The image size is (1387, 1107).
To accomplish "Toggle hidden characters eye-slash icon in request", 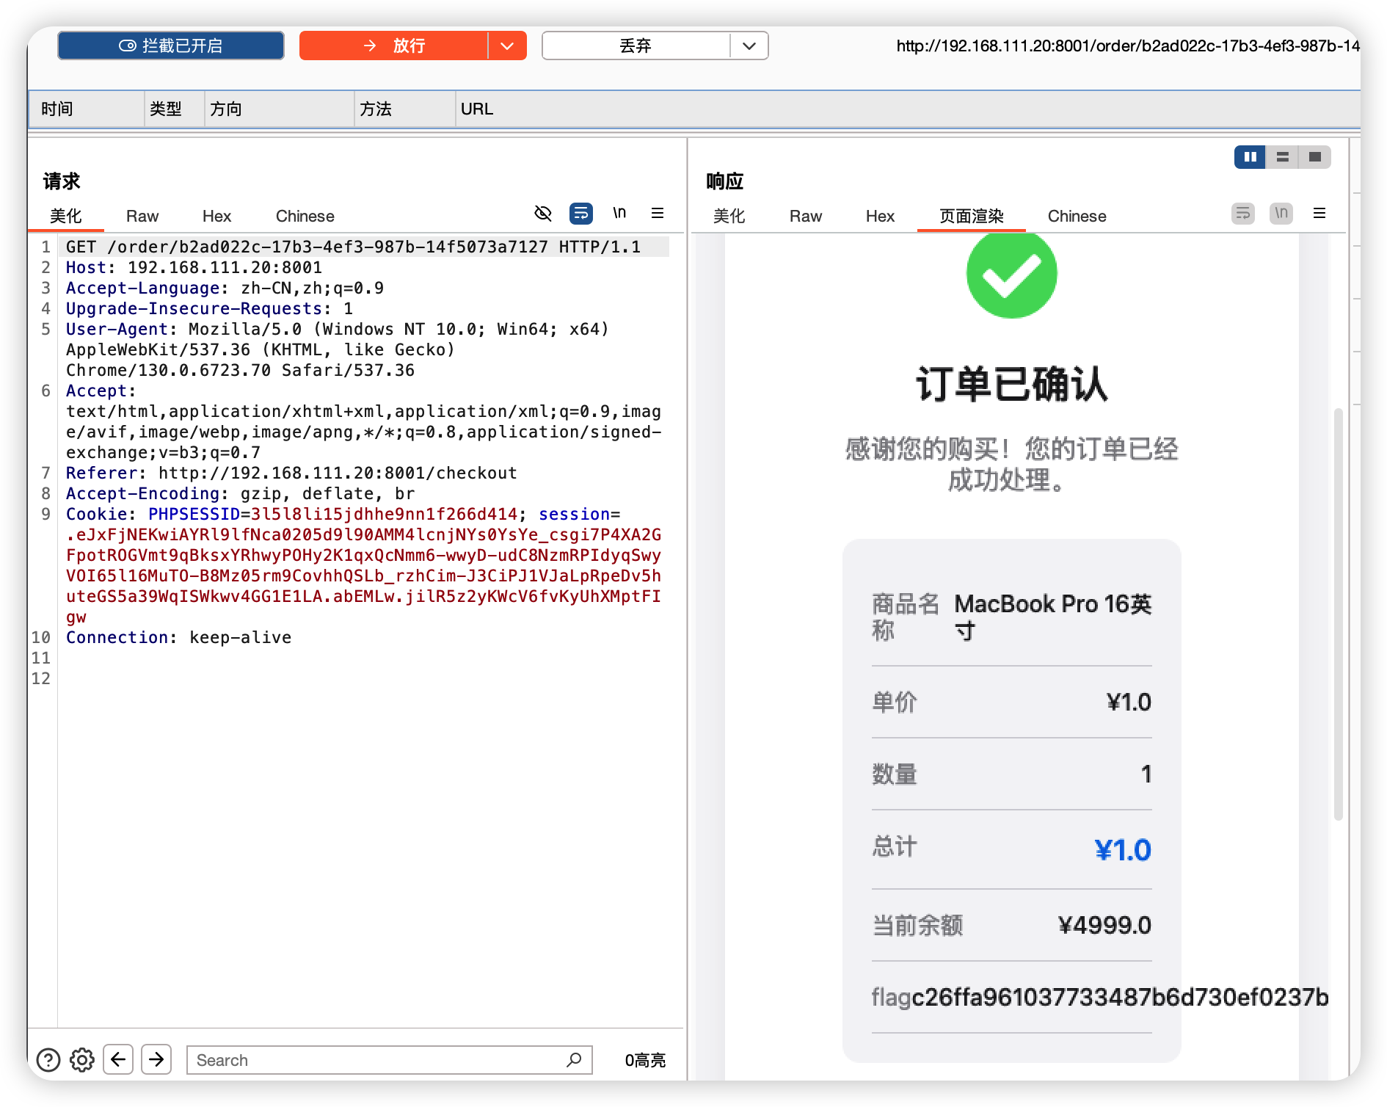I will click(x=543, y=214).
